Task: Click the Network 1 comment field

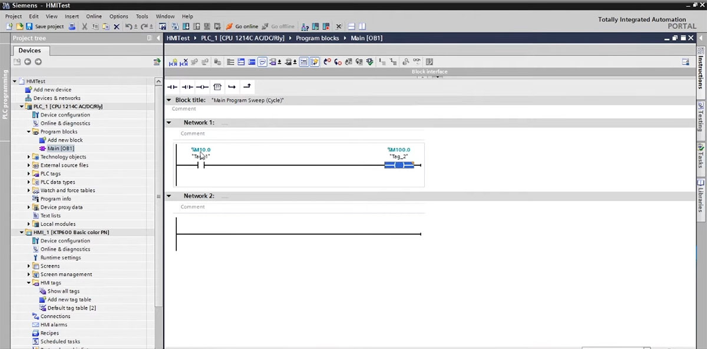Action: 302,134
